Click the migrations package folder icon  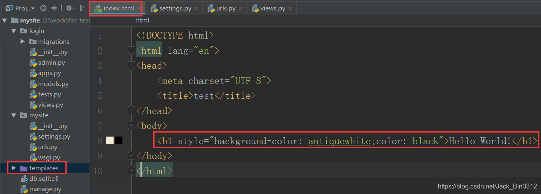tap(33, 41)
